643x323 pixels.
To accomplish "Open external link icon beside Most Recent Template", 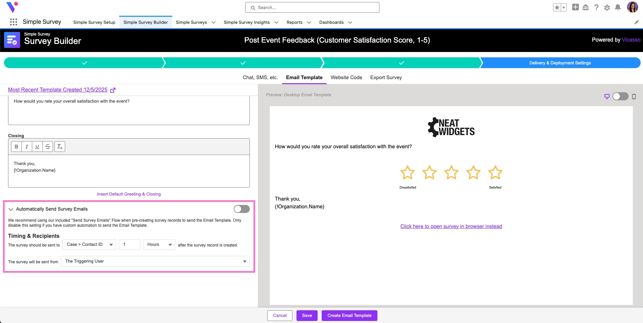I will tap(113, 90).
